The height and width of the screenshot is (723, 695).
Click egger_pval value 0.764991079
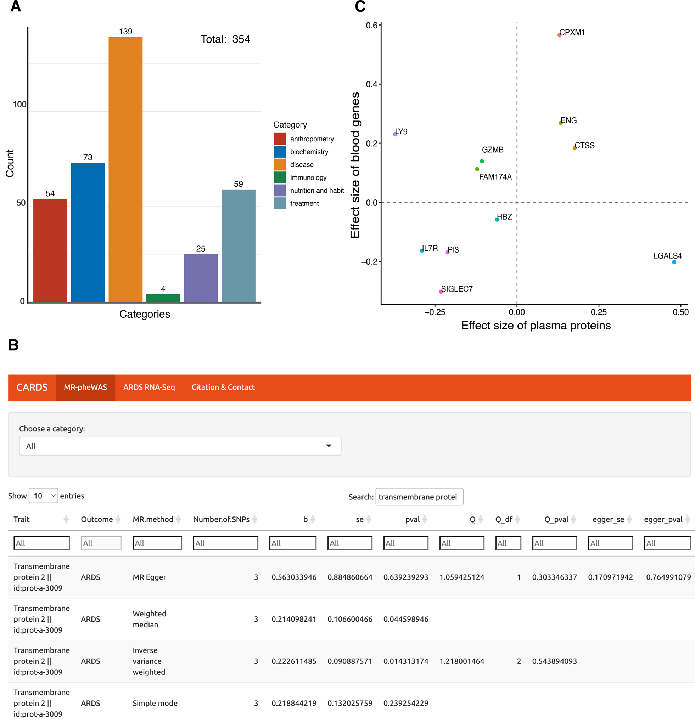668,577
